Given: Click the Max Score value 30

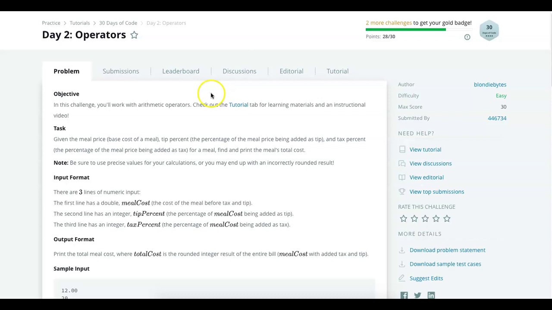Looking at the screenshot, I should [x=503, y=107].
